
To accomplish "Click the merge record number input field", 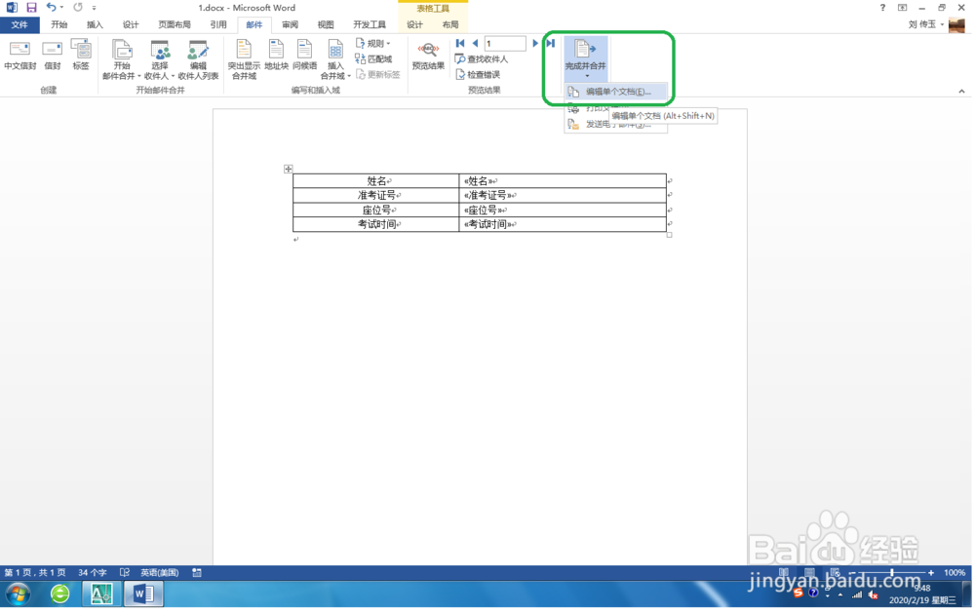I will pyautogui.click(x=506, y=43).
